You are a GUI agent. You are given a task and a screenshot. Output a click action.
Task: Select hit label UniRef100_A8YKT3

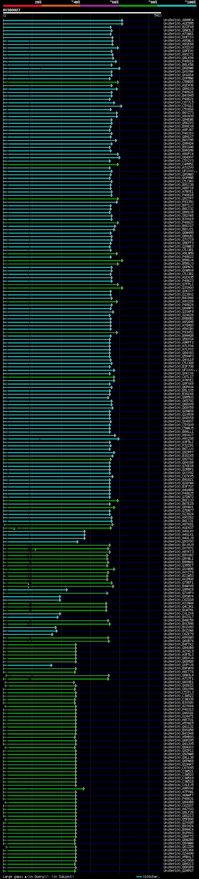178,552
